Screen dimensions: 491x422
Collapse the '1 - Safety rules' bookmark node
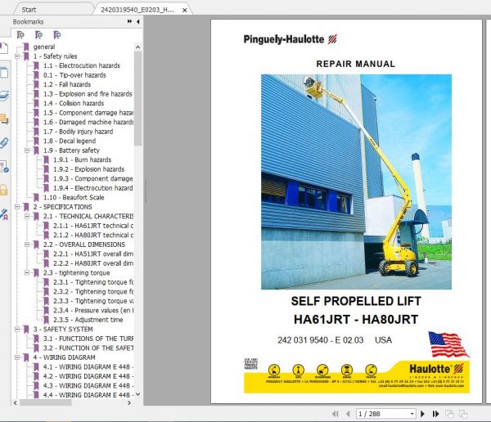(x=17, y=56)
